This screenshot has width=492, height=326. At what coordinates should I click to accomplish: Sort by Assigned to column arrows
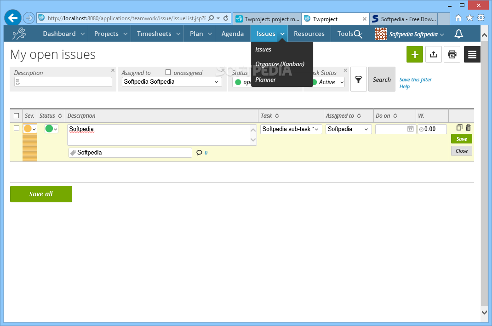[x=359, y=116]
